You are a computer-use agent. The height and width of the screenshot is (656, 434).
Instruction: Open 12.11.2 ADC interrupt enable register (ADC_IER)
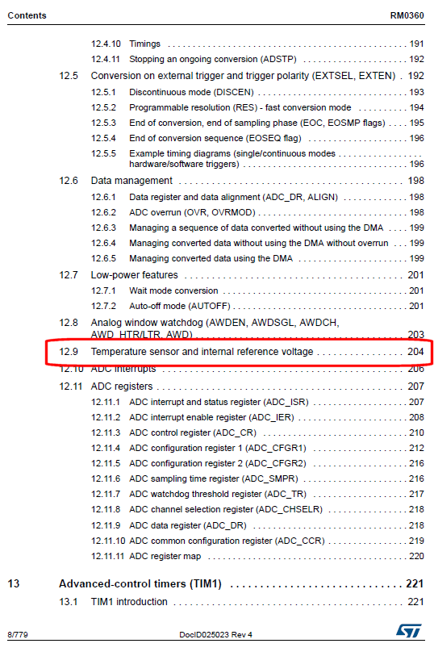257,417
